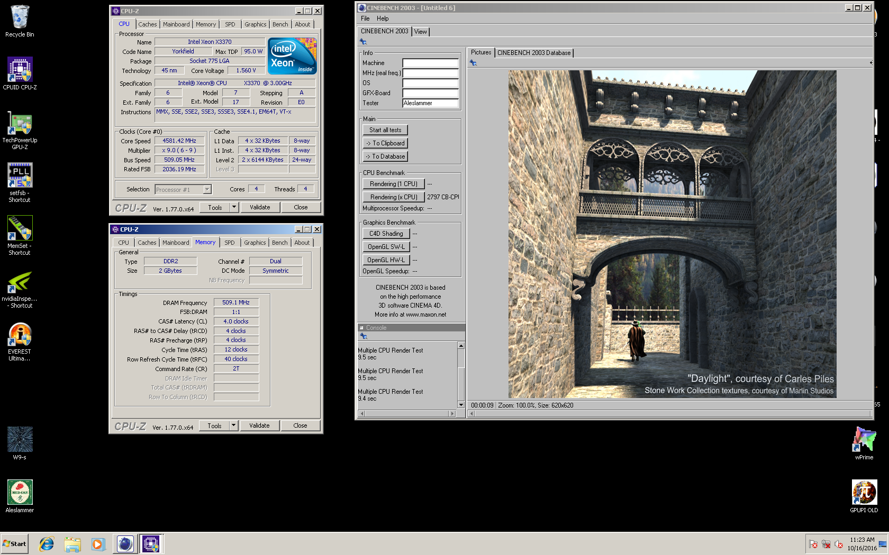Click console scrollbar up arrow
Viewport: 889px width, 555px height.
(461, 346)
